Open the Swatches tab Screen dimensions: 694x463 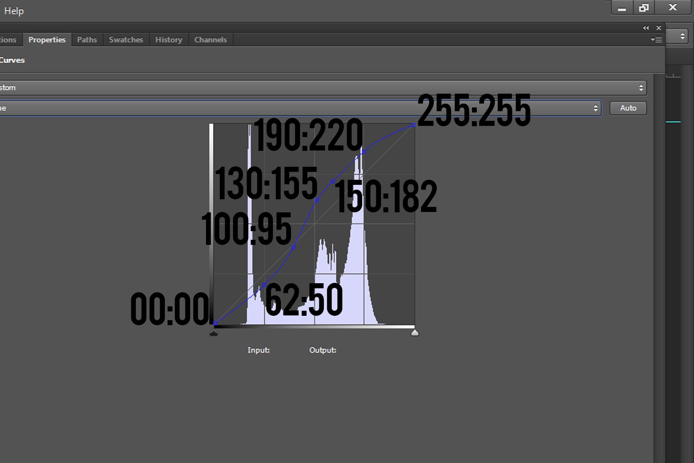click(126, 40)
